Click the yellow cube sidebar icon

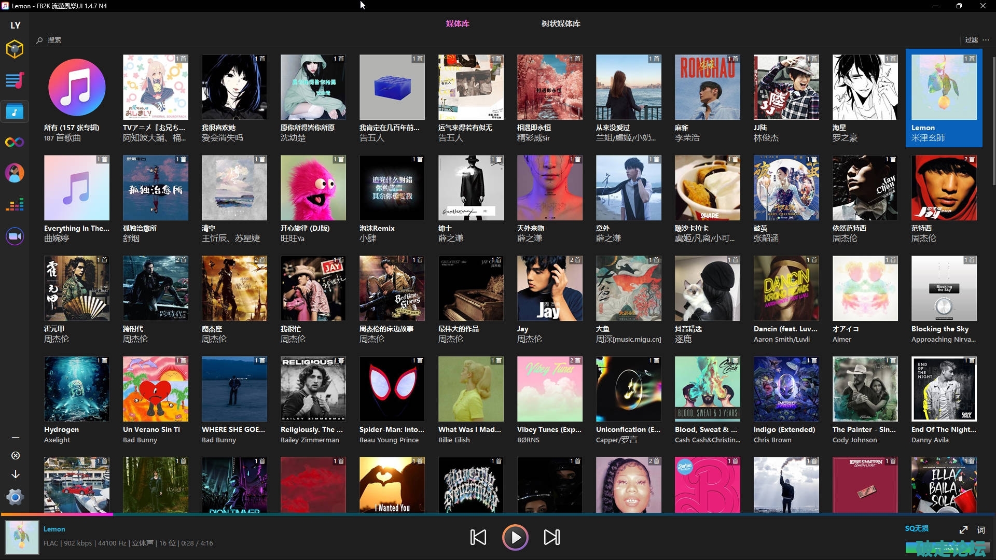(x=15, y=49)
